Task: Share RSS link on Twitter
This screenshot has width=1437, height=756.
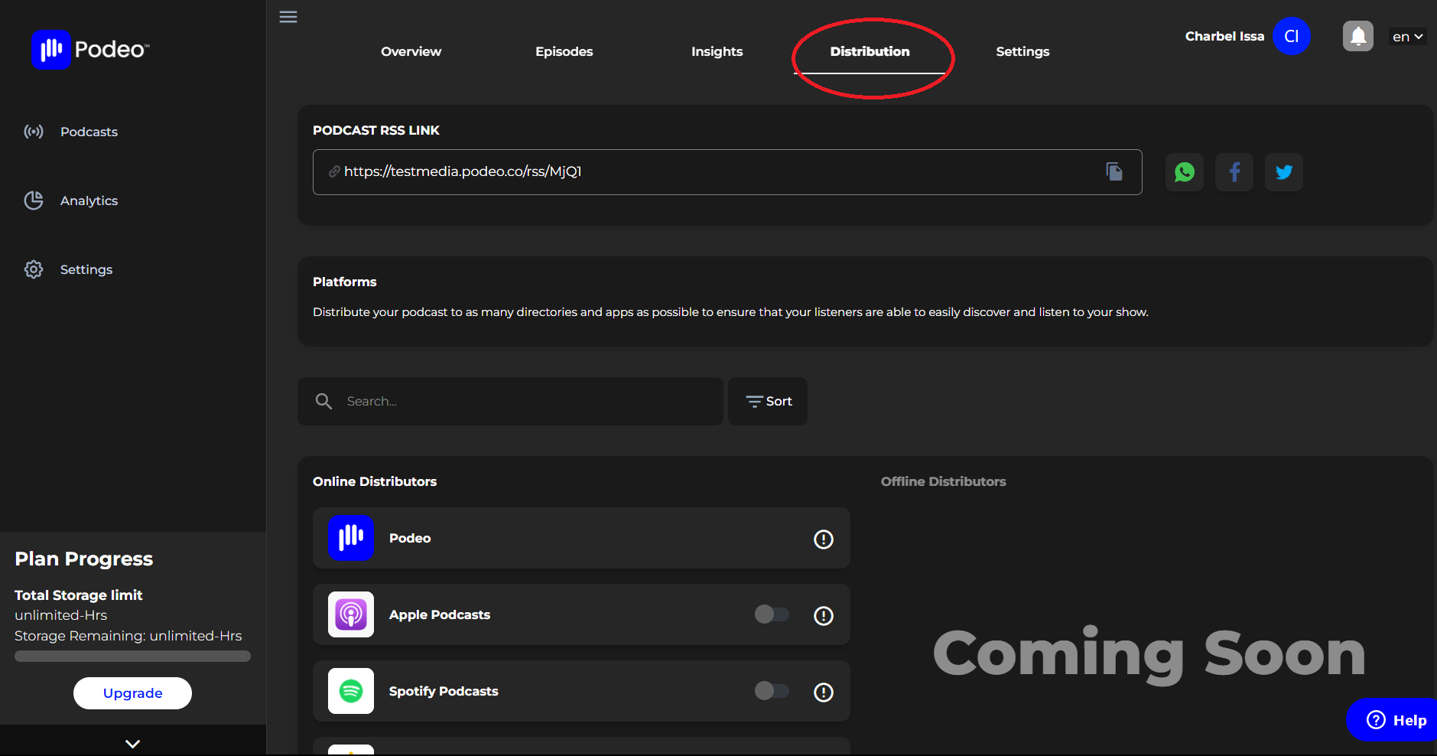Action: 1284,172
